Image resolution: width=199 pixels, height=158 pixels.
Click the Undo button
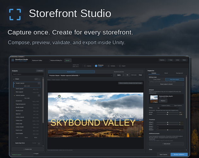point(178,60)
